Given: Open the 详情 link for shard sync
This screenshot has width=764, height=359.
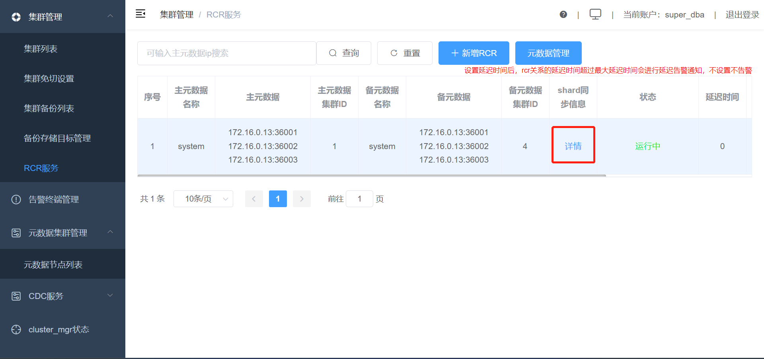Looking at the screenshot, I should [573, 146].
